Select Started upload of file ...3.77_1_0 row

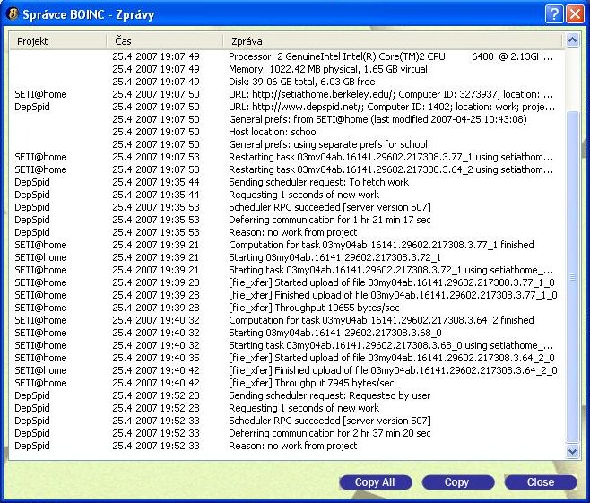click(x=286, y=282)
